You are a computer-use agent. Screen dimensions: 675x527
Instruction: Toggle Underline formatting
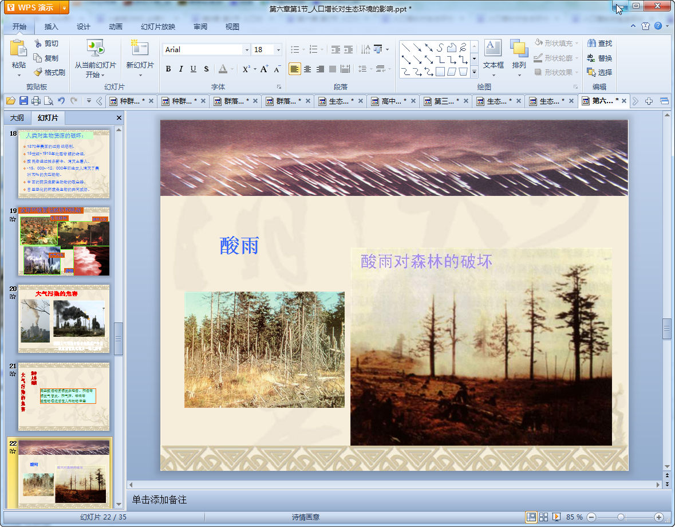[x=194, y=69]
